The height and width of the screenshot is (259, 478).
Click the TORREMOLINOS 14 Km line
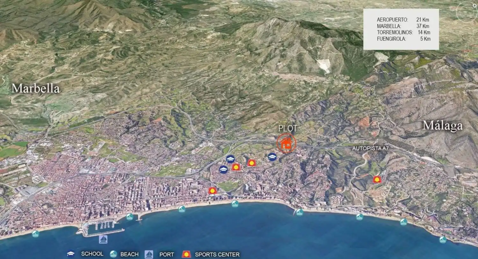pos(403,32)
